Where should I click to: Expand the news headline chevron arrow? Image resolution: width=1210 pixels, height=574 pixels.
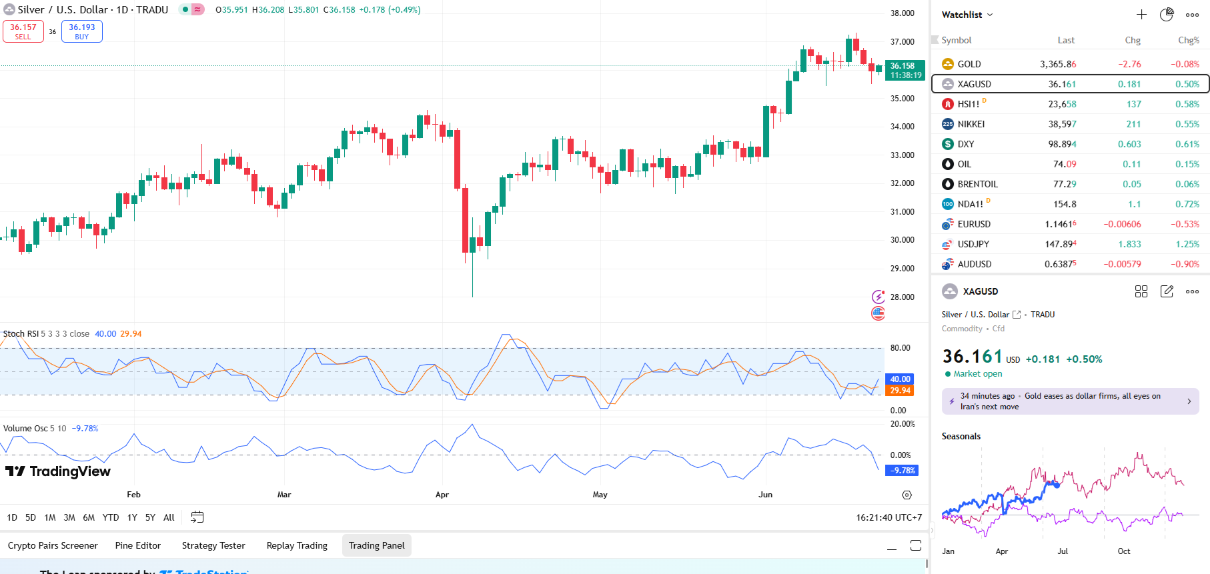coord(1189,401)
